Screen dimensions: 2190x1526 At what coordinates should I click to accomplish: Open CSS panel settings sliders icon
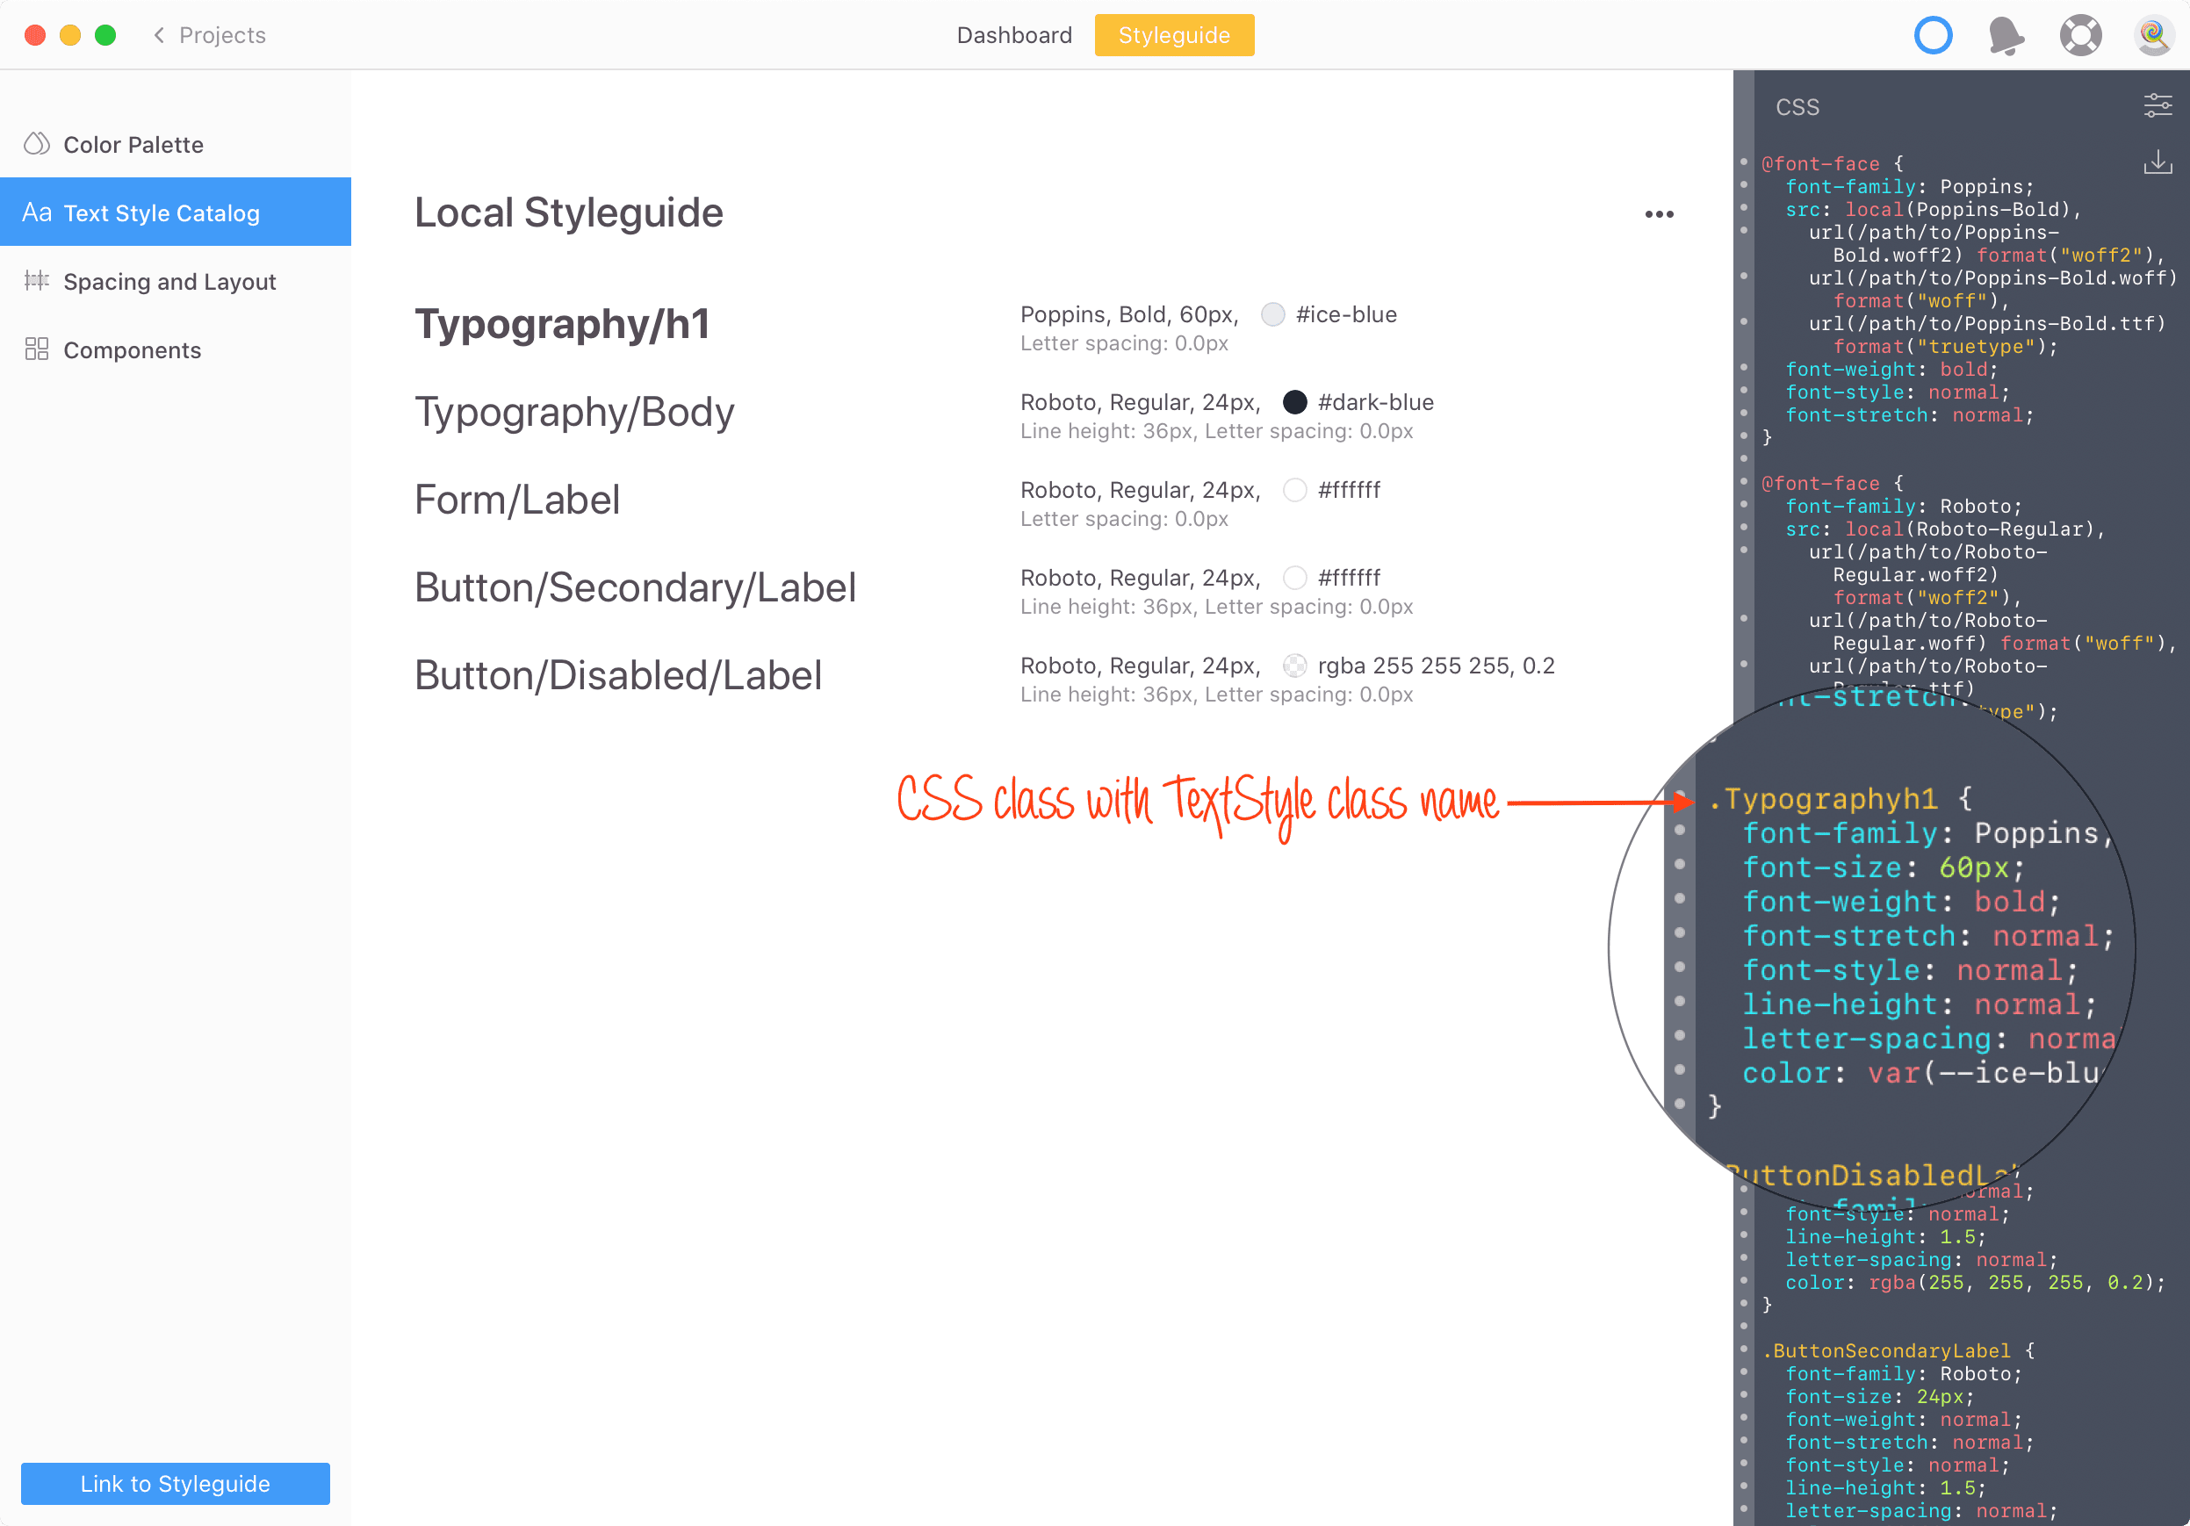[2158, 104]
